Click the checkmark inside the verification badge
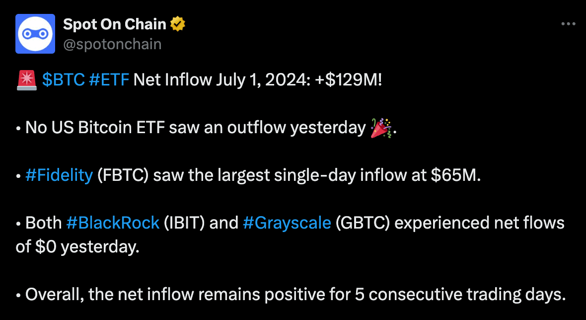 177,23
